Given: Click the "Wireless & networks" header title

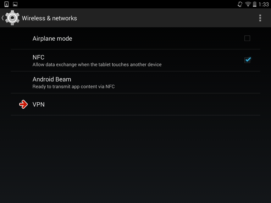Looking at the screenshot, I should coord(49,18).
